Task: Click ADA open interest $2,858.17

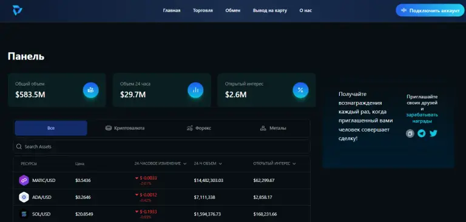Action: point(263,197)
